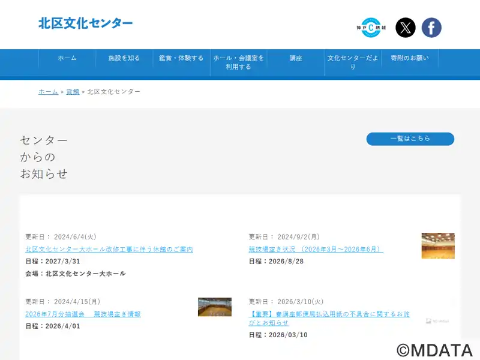Open the ホーム navigation menu item
The height and width of the screenshot is (360, 480).
(67, 58)
